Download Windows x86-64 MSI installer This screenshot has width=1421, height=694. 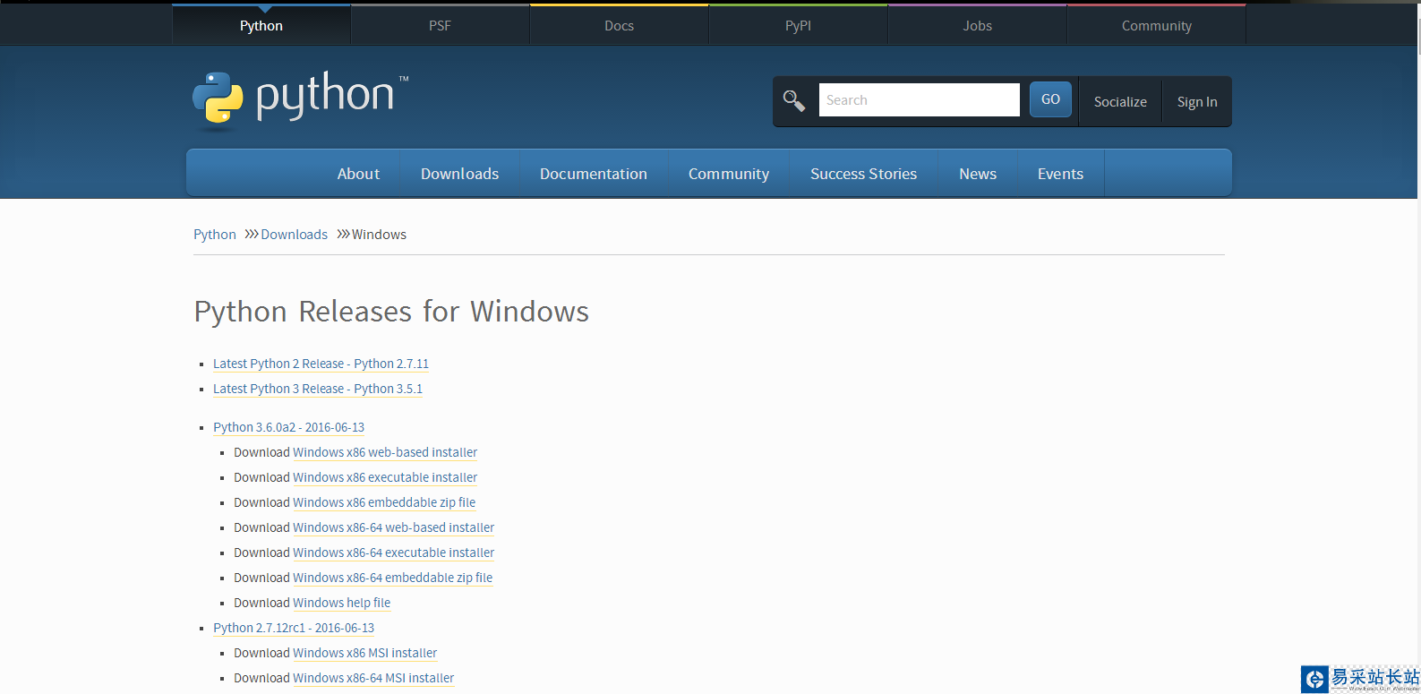tap(373, 678)
